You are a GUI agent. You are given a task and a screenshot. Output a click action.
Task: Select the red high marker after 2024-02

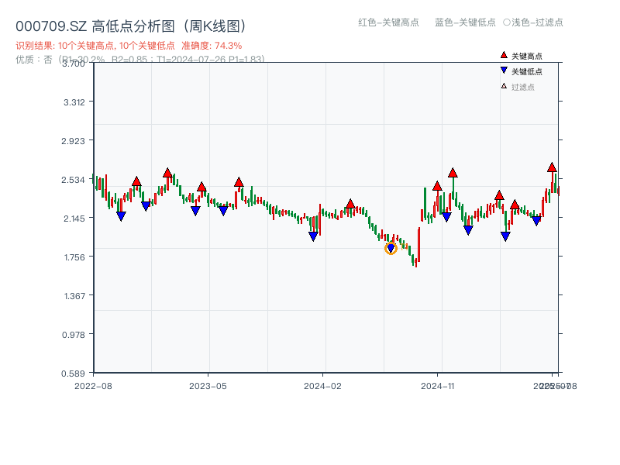pyautogui.click(x=350, y=203)
